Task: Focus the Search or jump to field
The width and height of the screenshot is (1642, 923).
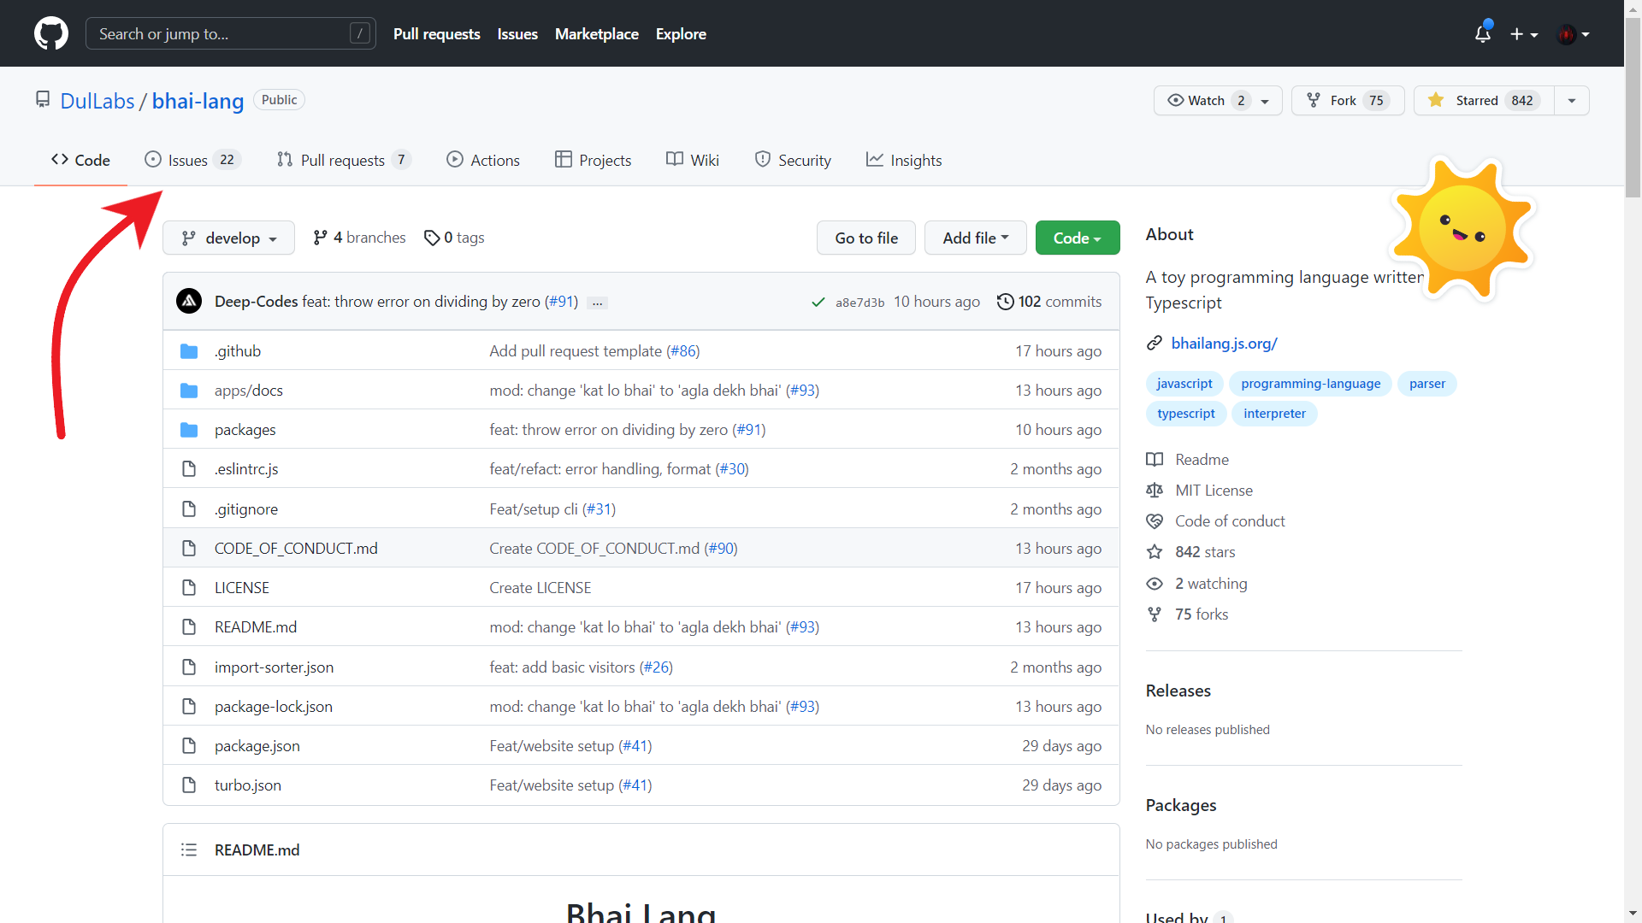Action: [231, 34]
